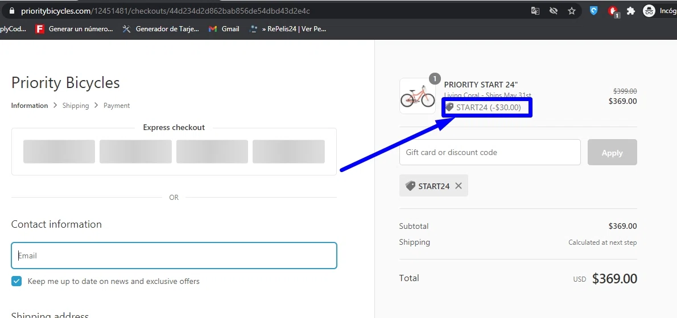Click the Priority Bicycles store title

pos(65,82)
